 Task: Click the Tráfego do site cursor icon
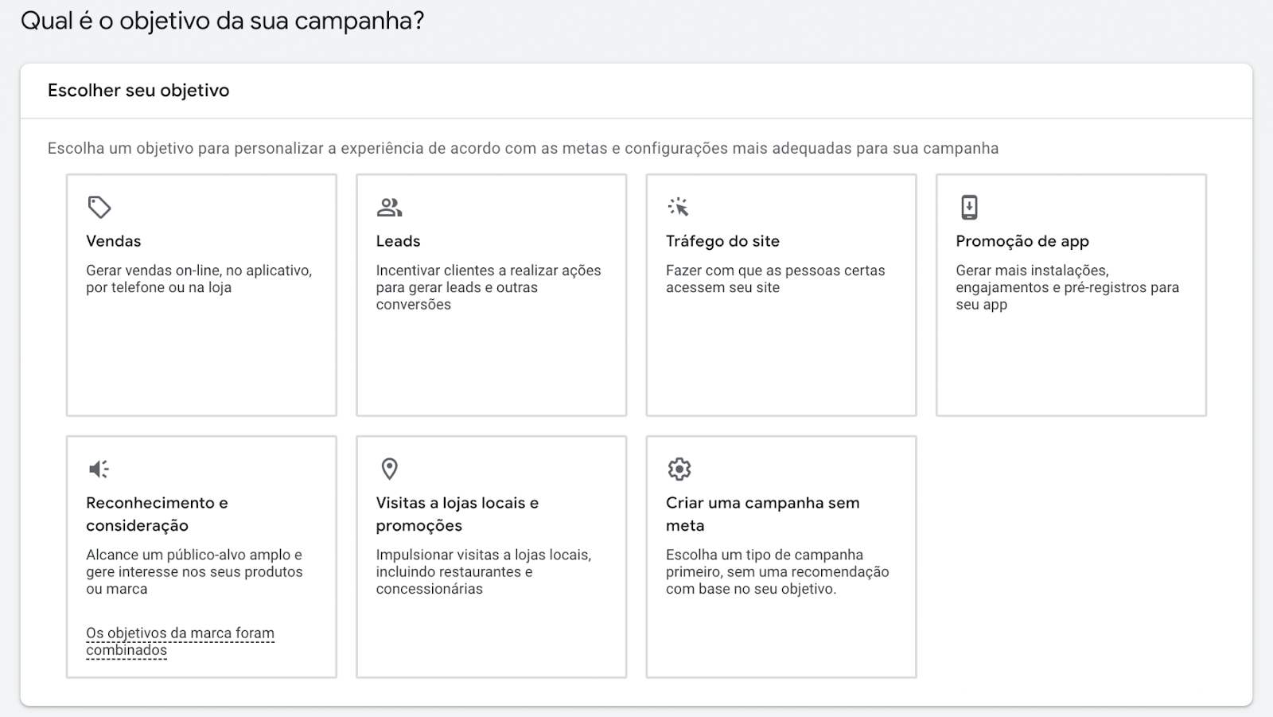[679, 208]
